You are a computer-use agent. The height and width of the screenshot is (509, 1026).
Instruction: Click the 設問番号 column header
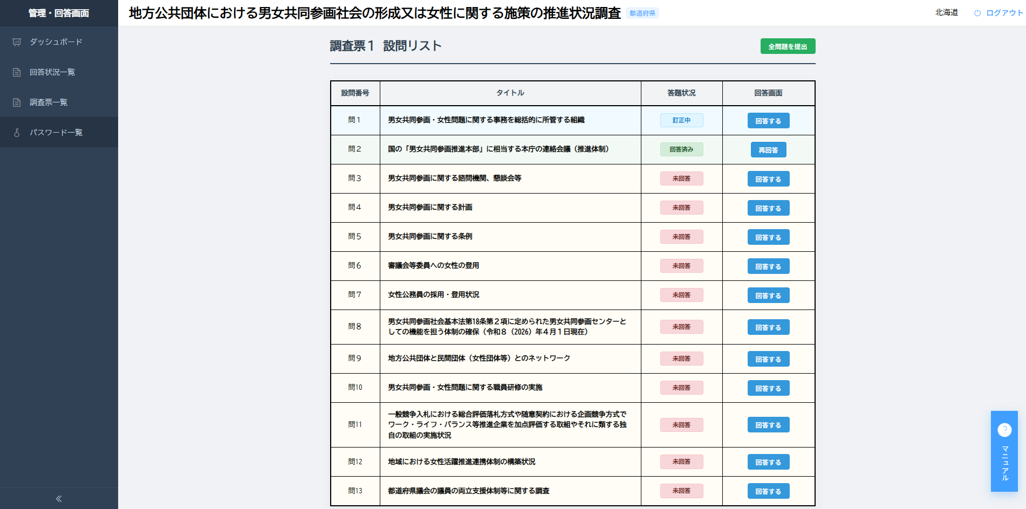pyautogui.click(x=355, y=93)
